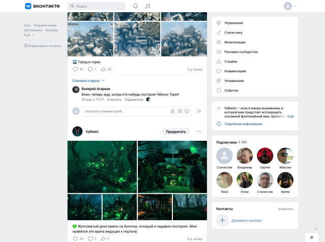The width and height of the screenshot is (325, 242).
Task: Open the music note icon
Action: coord(147,6)
